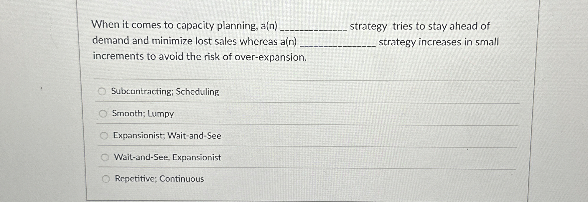Click the answer text Smooth; Lumpy
This screenshot has height=202, width=588.
143,113
